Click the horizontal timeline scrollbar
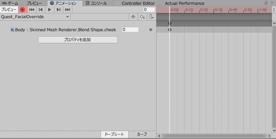 pyautogui.click(x=214, y=136)
